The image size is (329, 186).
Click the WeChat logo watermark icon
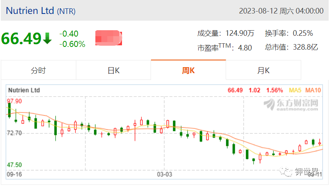[x=286, y=172]
